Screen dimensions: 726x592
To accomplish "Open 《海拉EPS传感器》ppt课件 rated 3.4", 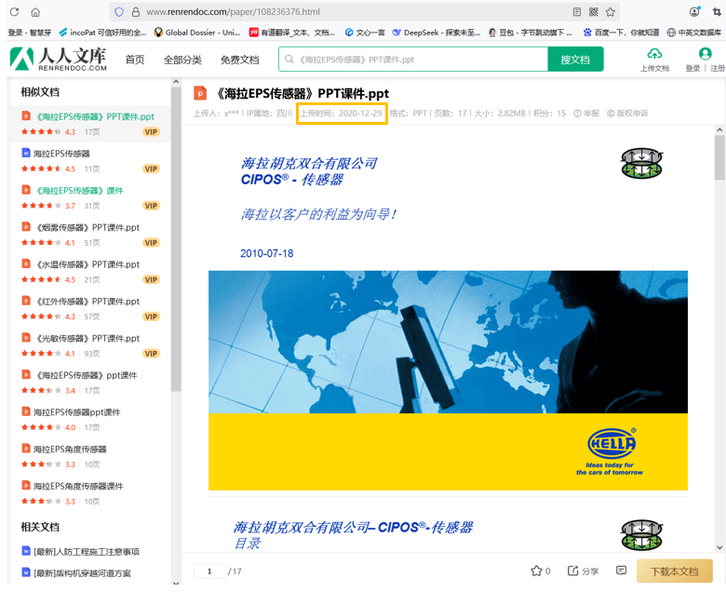I will 87,375.
